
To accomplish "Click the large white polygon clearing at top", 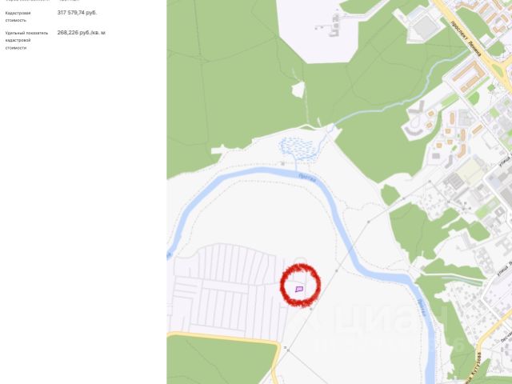I will (318, 30).
